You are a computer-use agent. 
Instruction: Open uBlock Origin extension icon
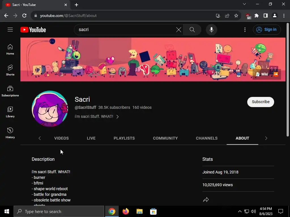[x=248, y=16]
